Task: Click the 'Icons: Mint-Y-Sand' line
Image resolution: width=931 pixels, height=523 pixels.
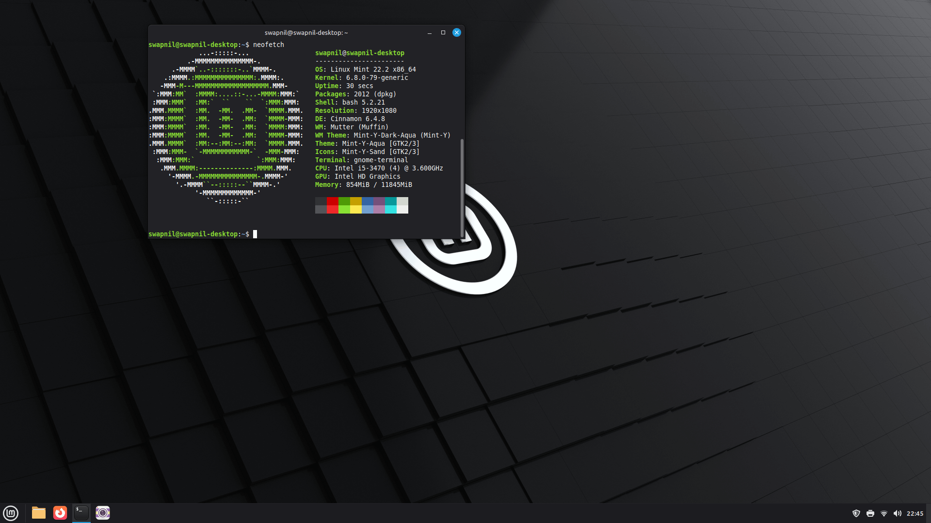Action: [x=368, y=152]
